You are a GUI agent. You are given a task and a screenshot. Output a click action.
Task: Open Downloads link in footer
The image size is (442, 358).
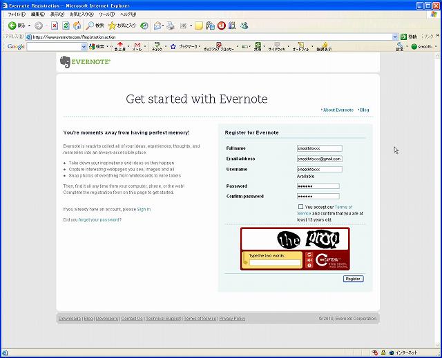point(70,319)
